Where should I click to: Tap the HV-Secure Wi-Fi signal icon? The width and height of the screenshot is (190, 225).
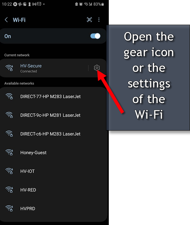point(9,68)
